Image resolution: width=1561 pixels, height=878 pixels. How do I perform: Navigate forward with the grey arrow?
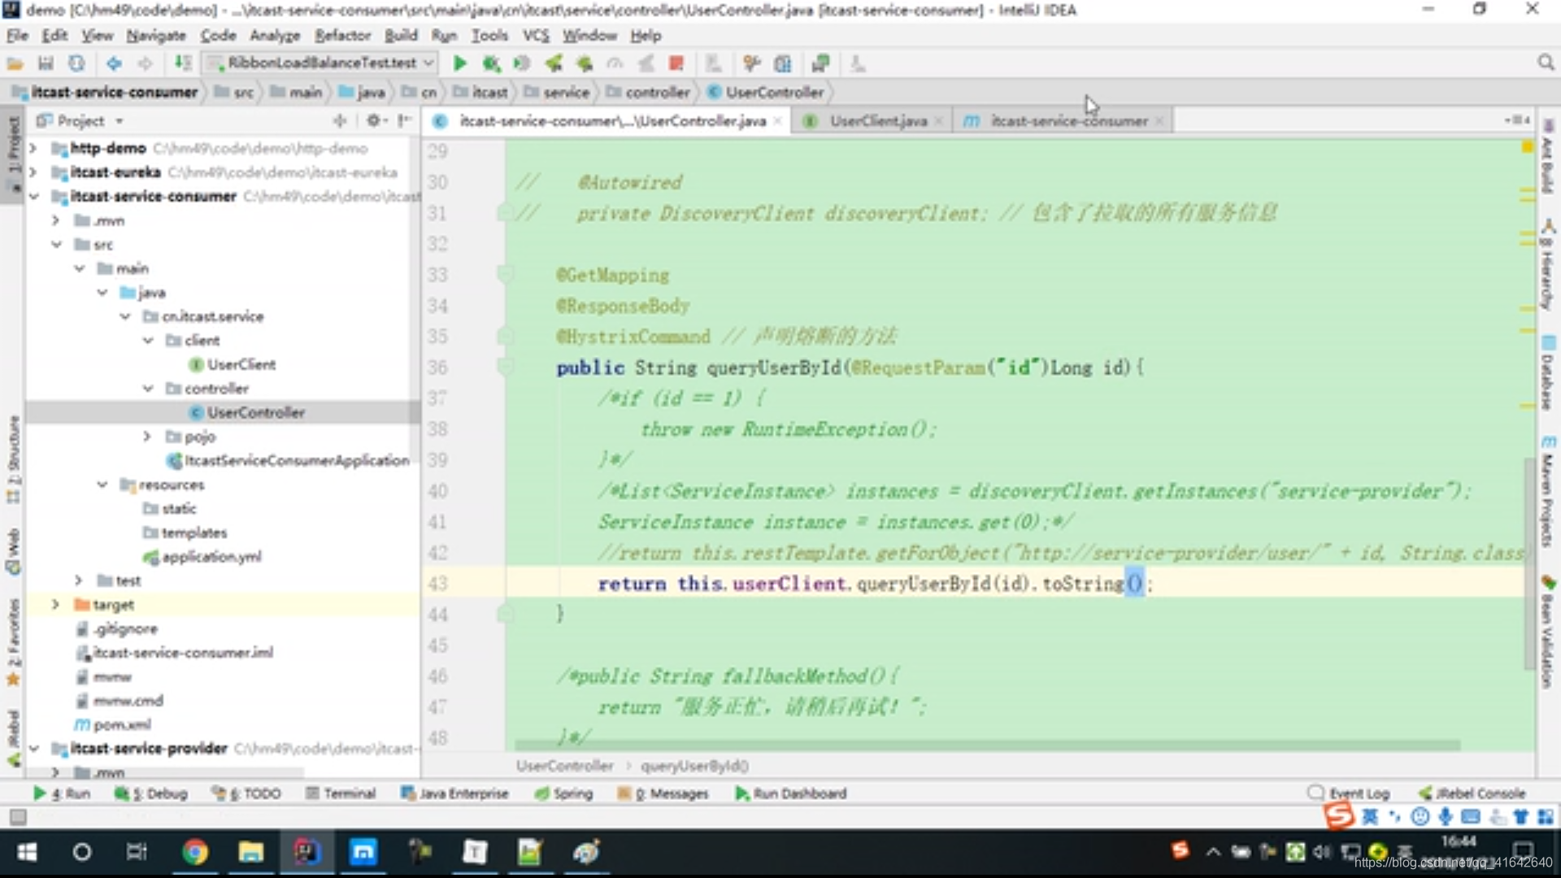pyautogui.click(x=145, y=63)
